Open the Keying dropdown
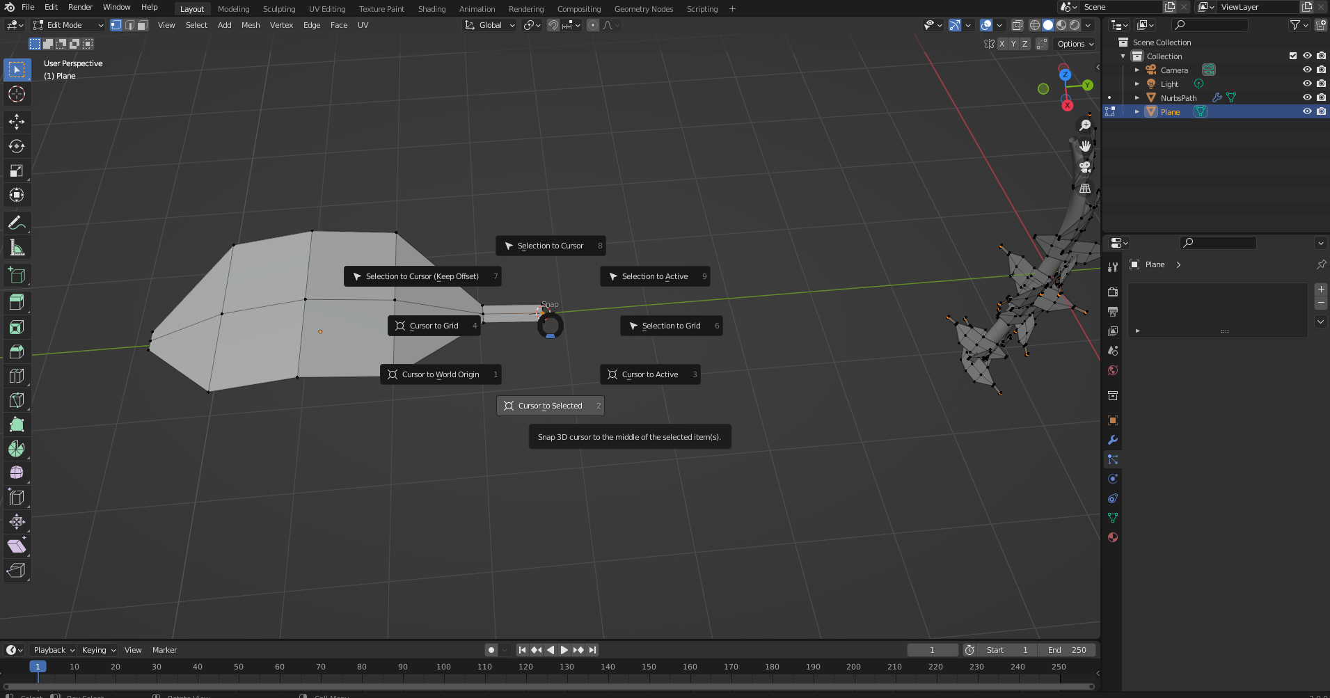The width and height of the screenshot is (1330, 698). pyautogui.click(x=98, y=650)
